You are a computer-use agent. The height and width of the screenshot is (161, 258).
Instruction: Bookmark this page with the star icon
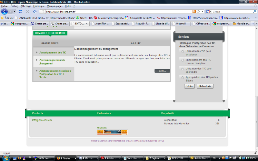click(198, 12)
